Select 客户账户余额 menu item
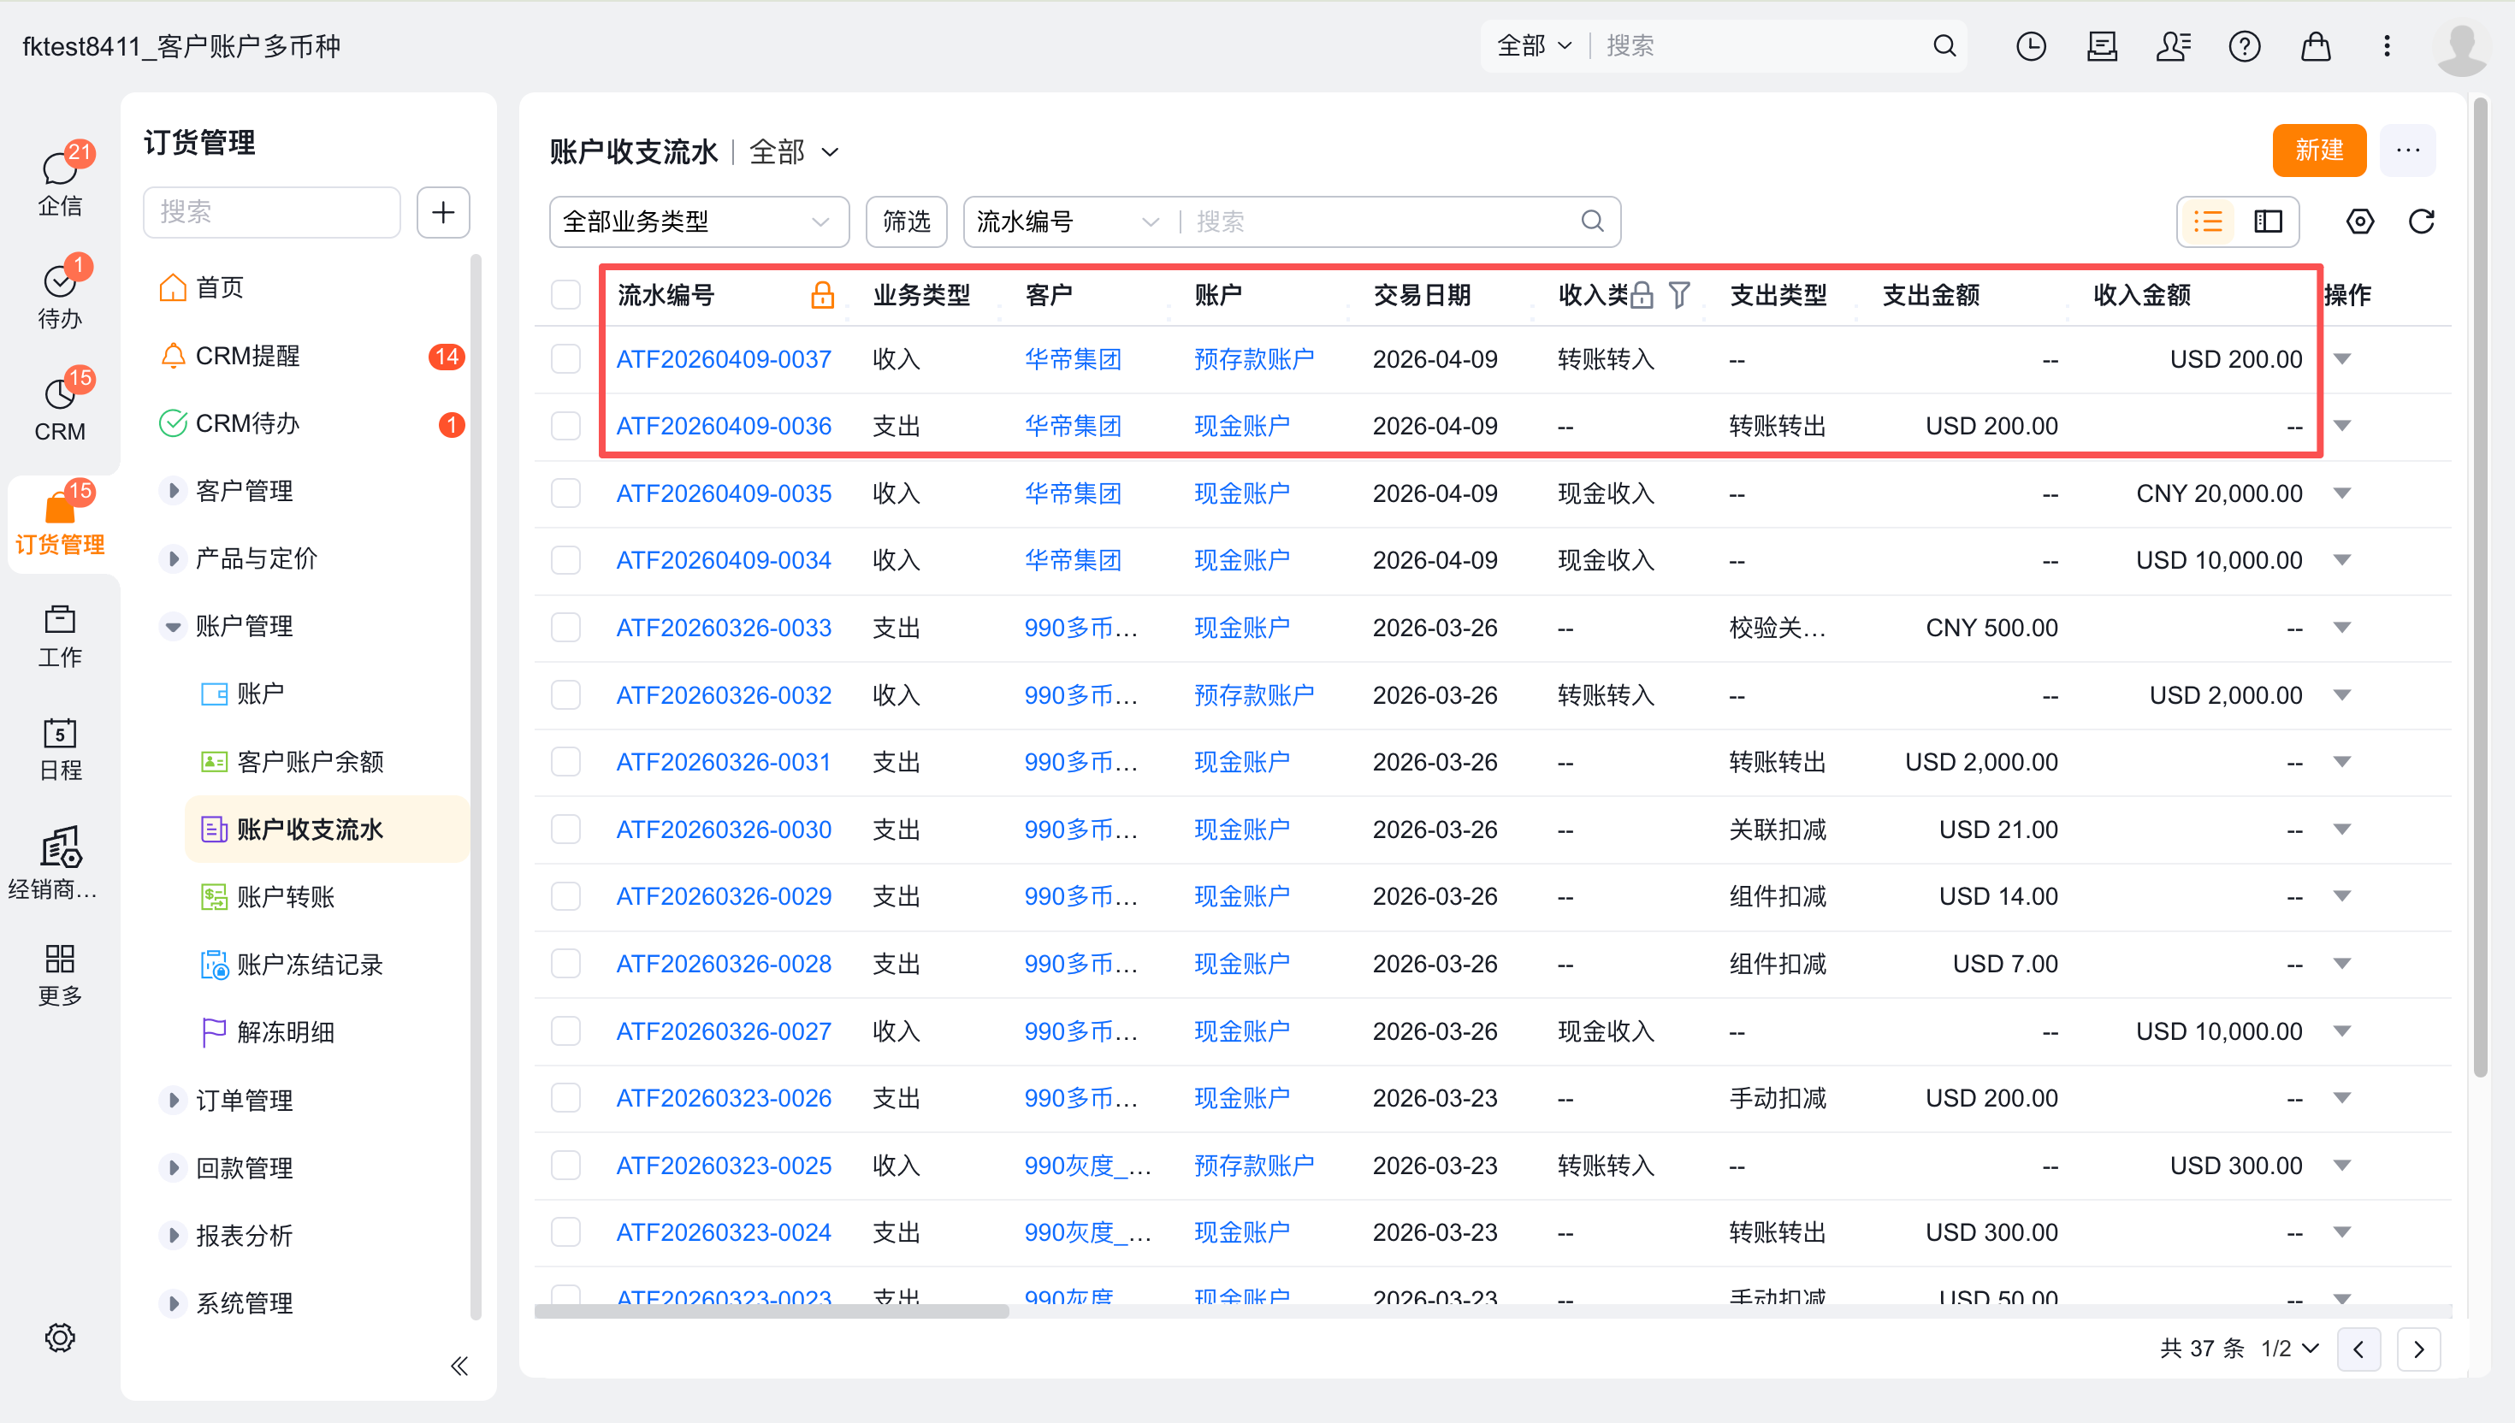 coord(310,761)
